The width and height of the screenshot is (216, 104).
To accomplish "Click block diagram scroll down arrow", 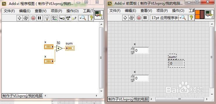I will tap(101, 91).
